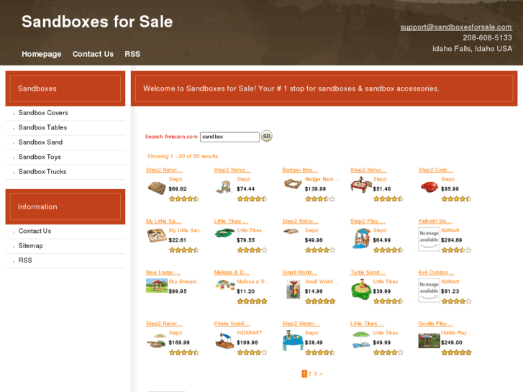
Task: Click the Melissa & D... title link
Action: [232, 272]
